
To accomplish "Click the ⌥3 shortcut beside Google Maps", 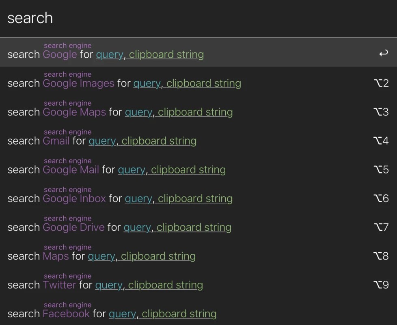I will (x=382, y=112).
